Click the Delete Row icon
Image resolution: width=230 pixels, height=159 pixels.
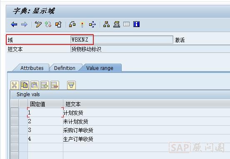click(55, 85)
